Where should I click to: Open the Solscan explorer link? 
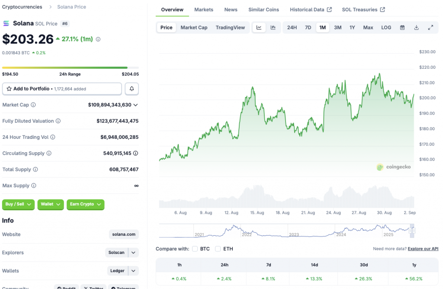click(x=116, y=253)
